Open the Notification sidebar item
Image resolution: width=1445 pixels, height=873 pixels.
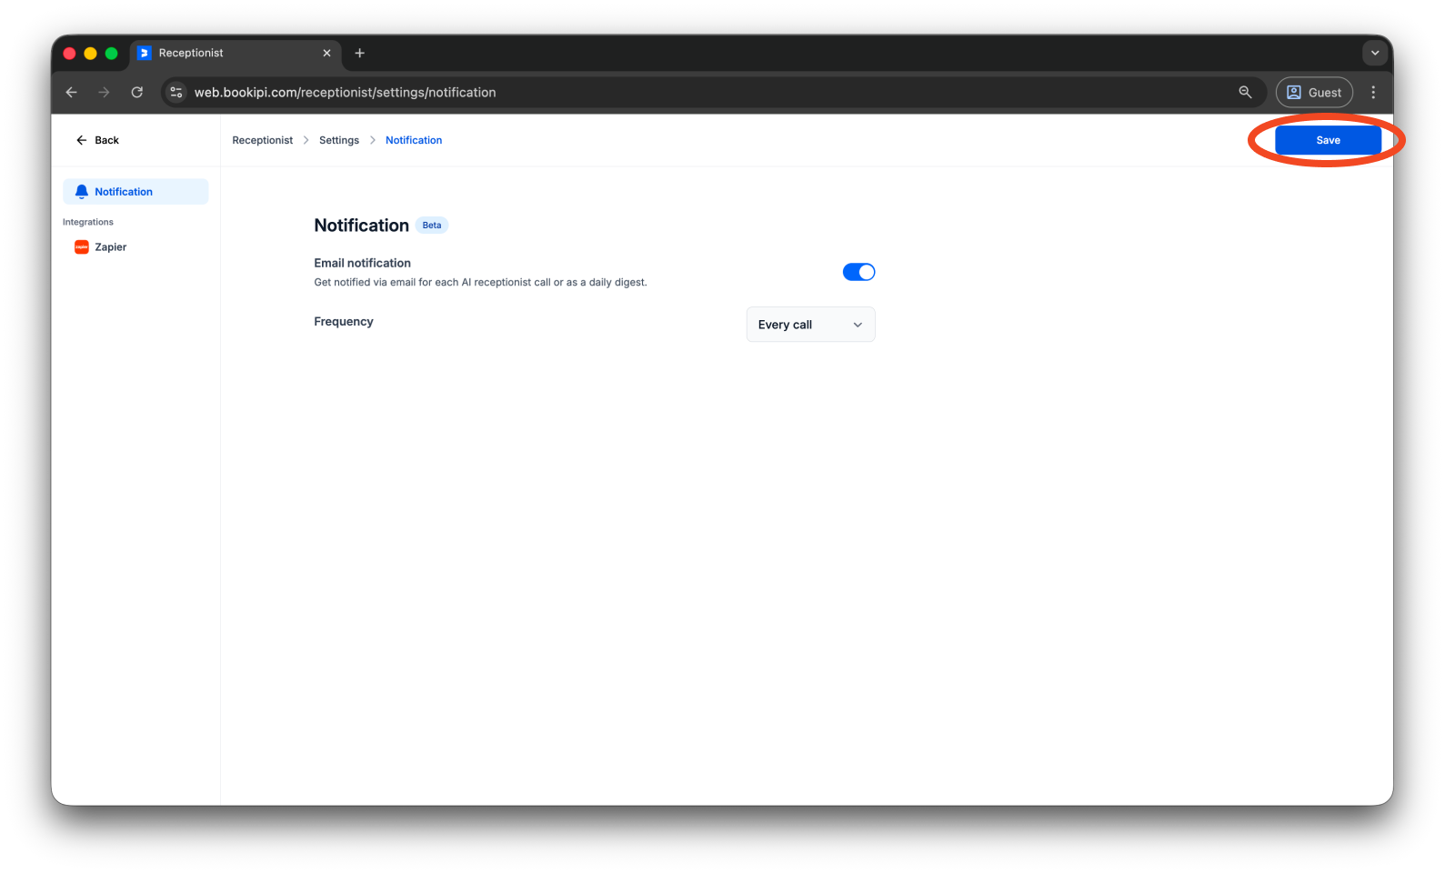pyautogui.click(x=135, y=192)
